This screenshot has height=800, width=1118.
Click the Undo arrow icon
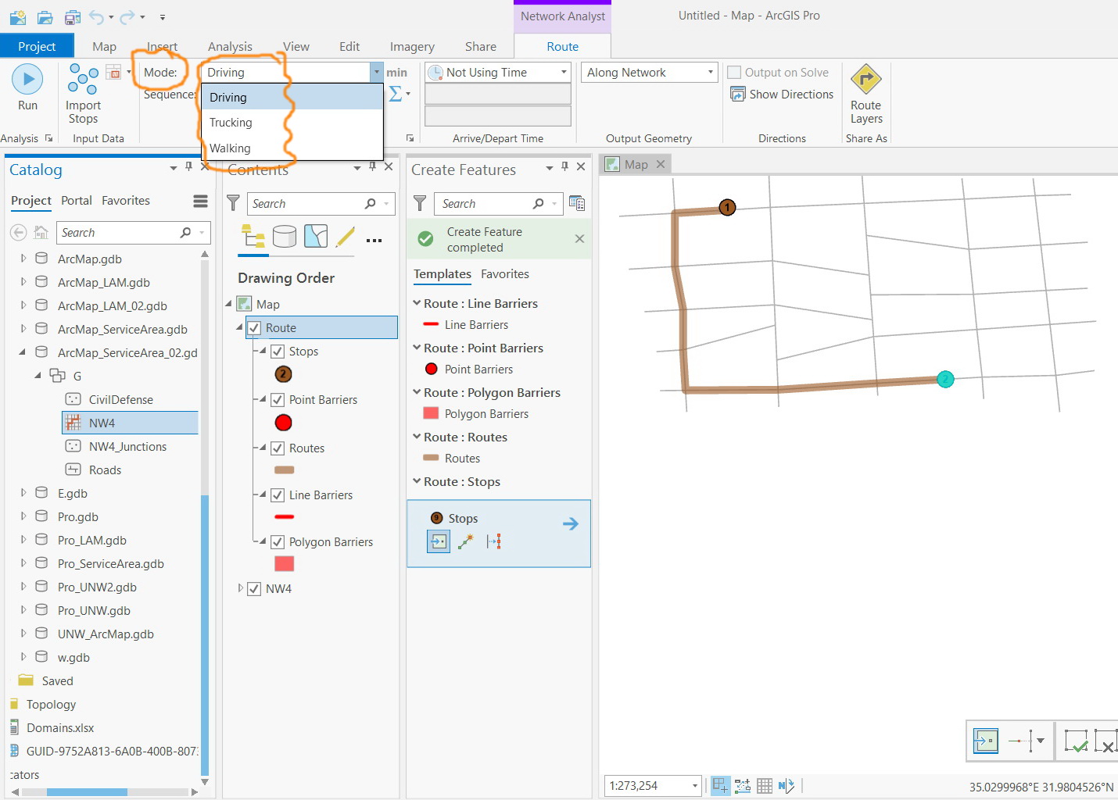pos(97,16)
